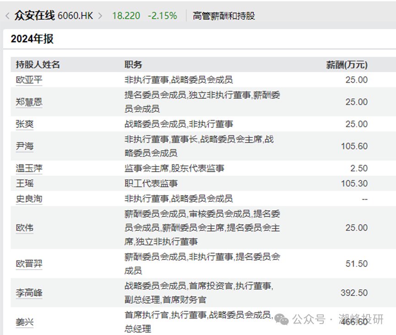This screenshot has width=396, height=335.
Task: Open profile link for 姜兴
Action: click(x=25, y=322)
